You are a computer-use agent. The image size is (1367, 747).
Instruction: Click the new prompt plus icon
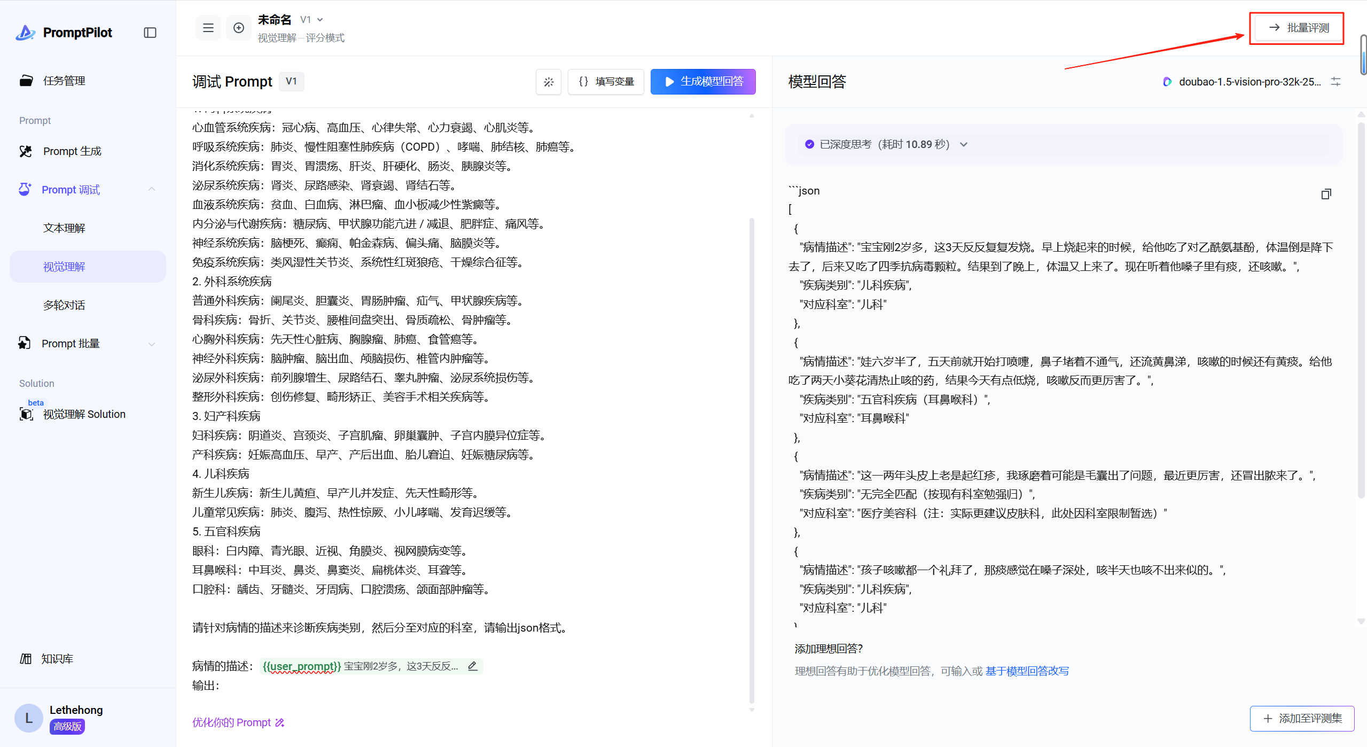point(238,28)
